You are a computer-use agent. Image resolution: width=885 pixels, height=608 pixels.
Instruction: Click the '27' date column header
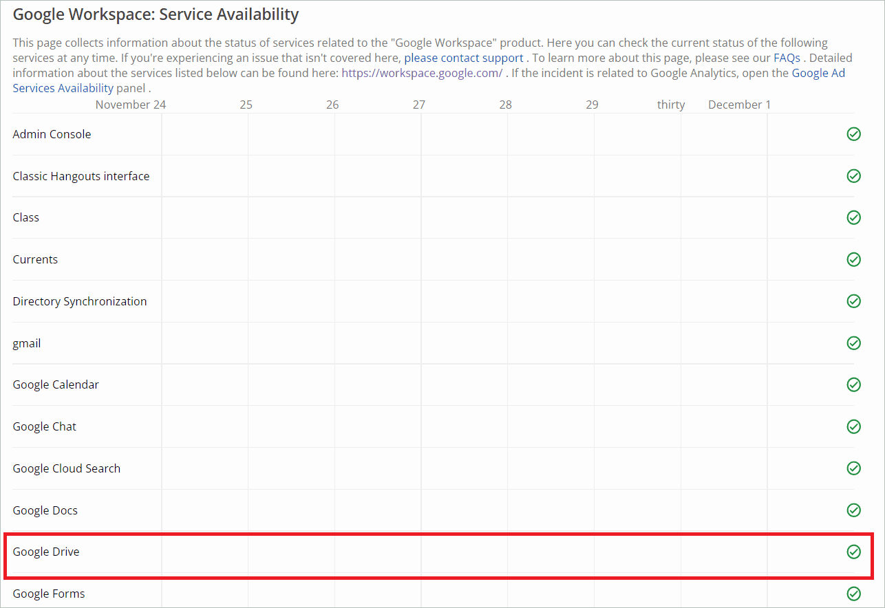coord(419,105)
